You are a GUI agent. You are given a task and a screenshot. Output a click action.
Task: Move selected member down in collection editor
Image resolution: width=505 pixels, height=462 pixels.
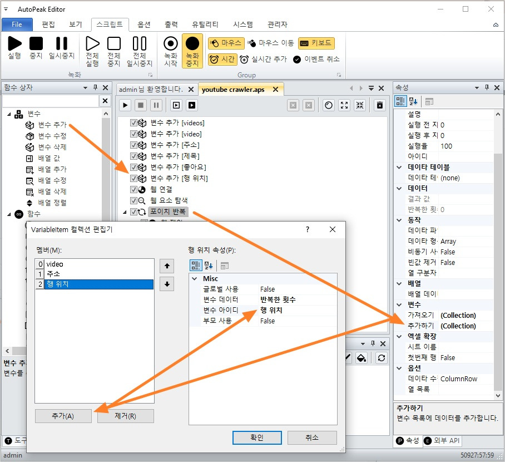(167, 284)
